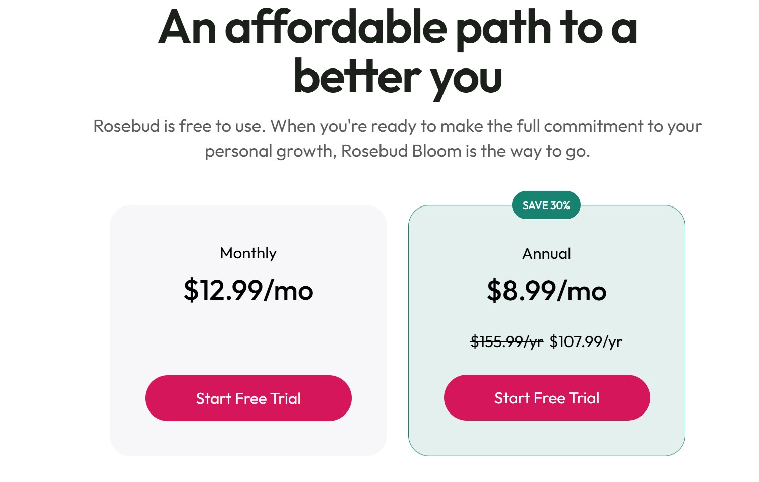The height and width of the screenshot is (482, 759).
Task: Start the free trial for Monthly plan
Action: click(248, 398)
